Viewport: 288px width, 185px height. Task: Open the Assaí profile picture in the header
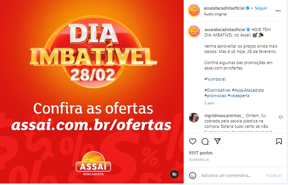194,11
